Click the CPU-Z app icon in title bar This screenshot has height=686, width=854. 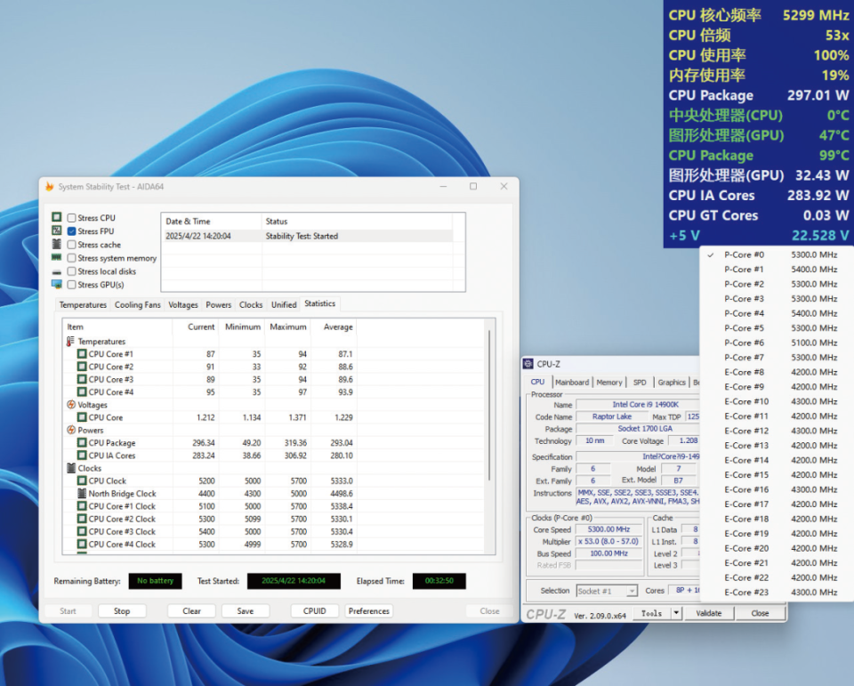pyautogui.click(x=528, y=364)
